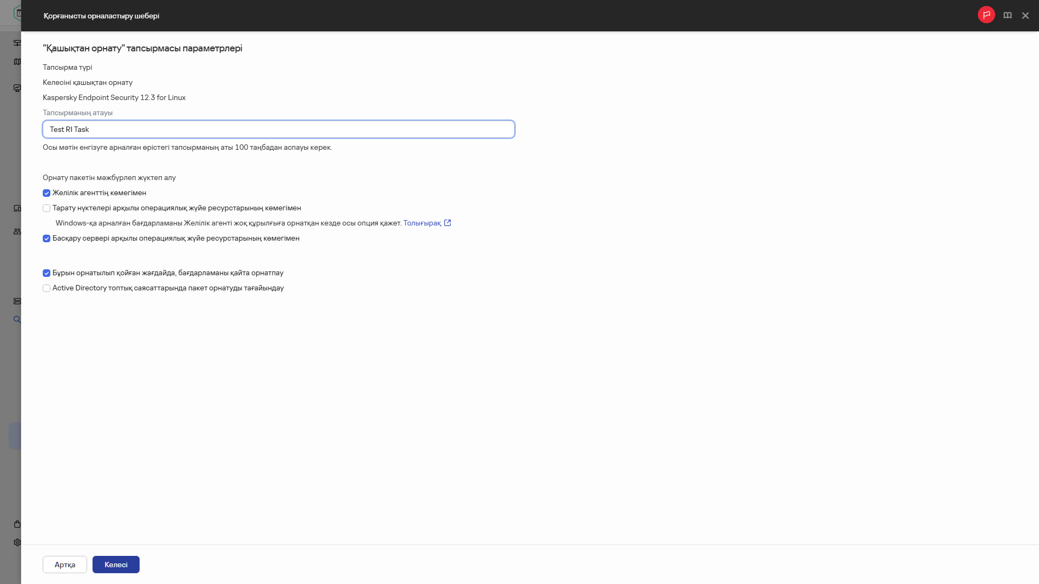Open the help book icon in header
The height and width of the screenshot is (584, 1039).
tap(1007, 16)
